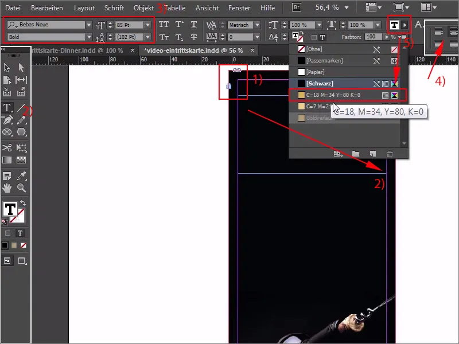Expand the text fill color flyout arrow
459x344 pixels.
(x=405, y=25)
